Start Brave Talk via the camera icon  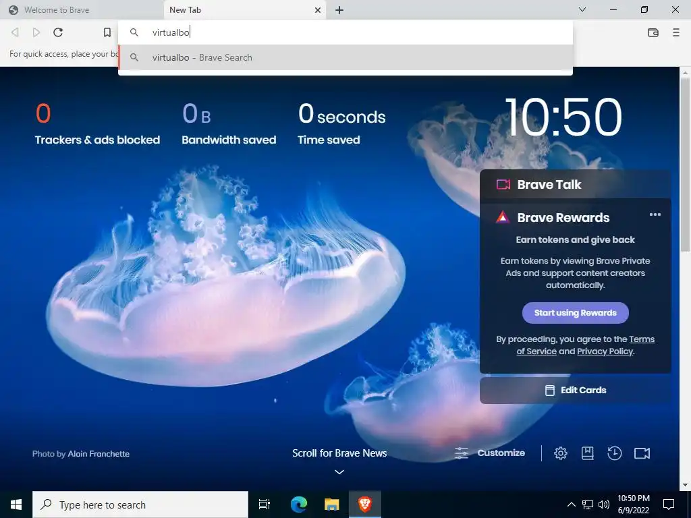click(642, 453)
